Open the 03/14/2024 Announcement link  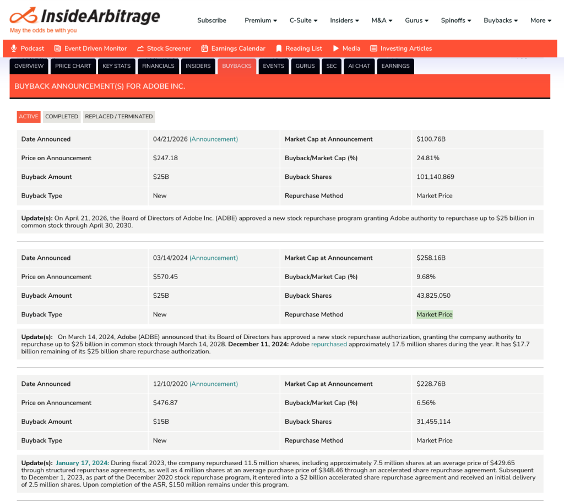point(214,258)
